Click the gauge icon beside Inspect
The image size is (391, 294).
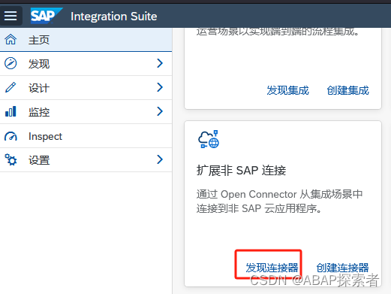point(11,136)
